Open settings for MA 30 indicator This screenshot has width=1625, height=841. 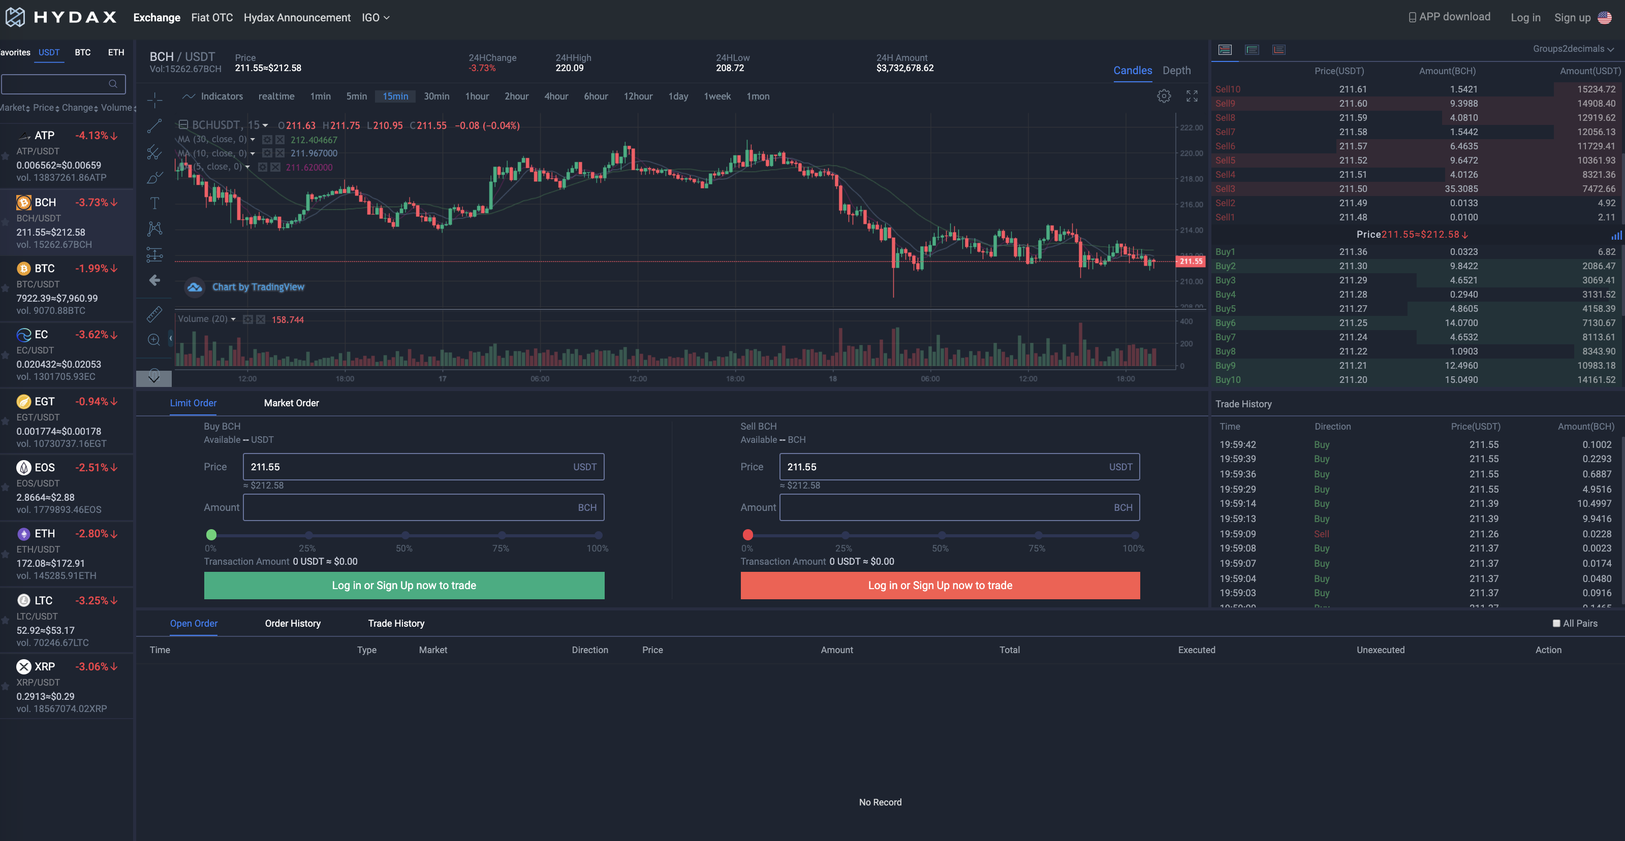click(267, 139)
